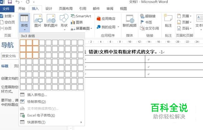Screen dimensions: 203x130
Task: Select the 标题 tab in navigation pane
Action: 5,66
